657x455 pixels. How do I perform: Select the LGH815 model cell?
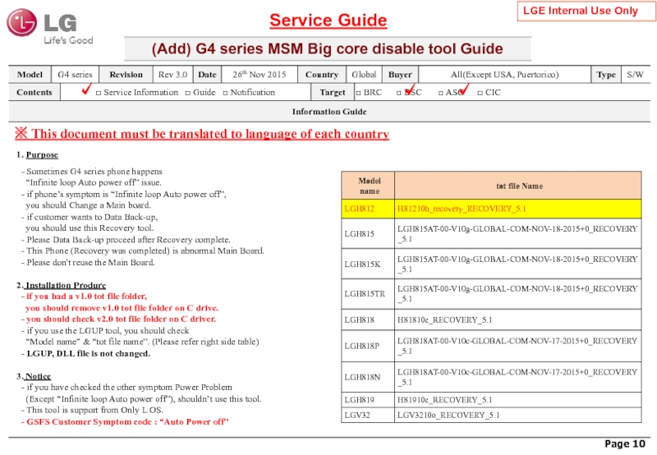tap(368, 234)
